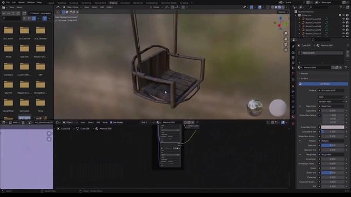Viewport: 351px width, 197px height.
Task: Click Subsurface Color swatch
Action: click(x=333, y=127)
